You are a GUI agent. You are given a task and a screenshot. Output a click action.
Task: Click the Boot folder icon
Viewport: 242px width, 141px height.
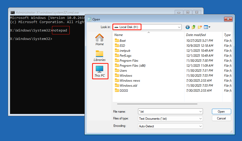click(x=117, y=40)
